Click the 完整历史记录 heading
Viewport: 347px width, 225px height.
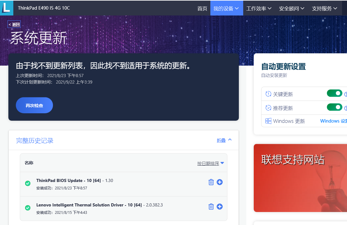[35, 141]
